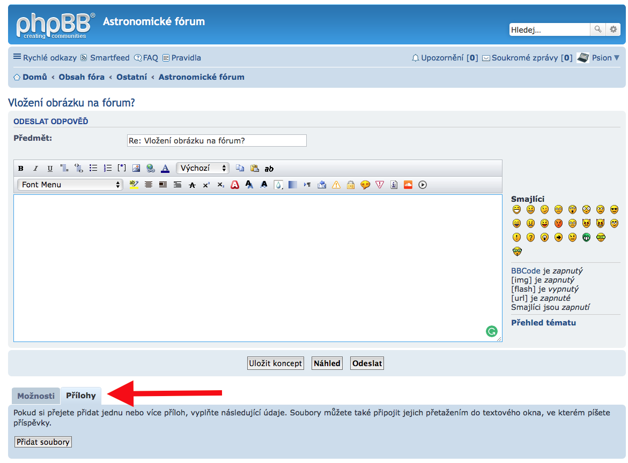
Task: Insert SoundCloud embed icon
Action: tap(408, 185)
